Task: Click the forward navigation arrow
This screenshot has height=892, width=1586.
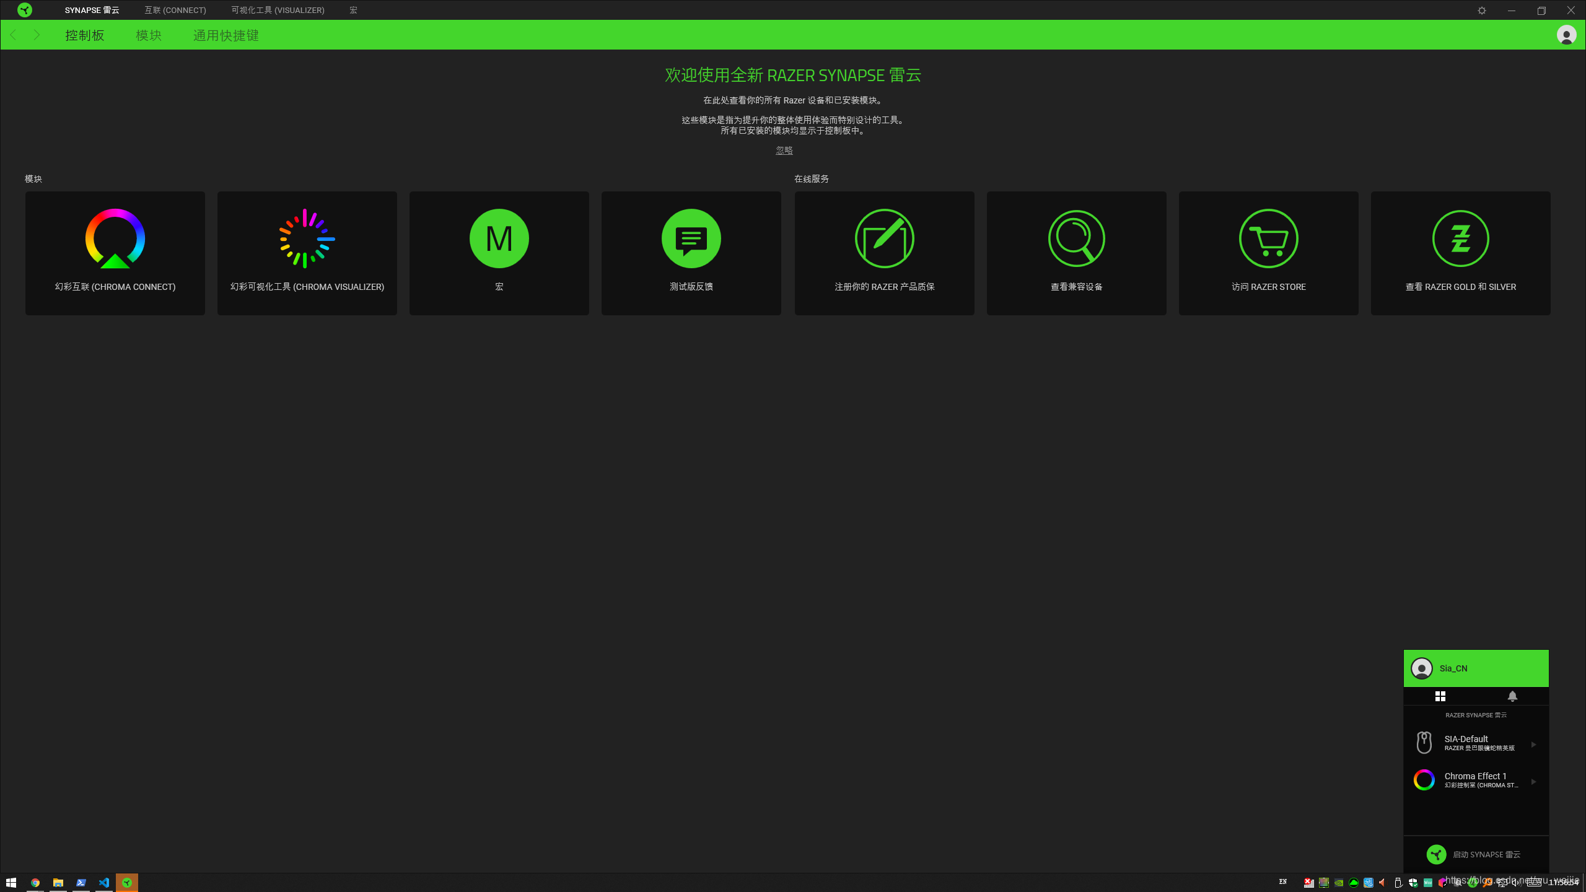Action: pos(37,35)
